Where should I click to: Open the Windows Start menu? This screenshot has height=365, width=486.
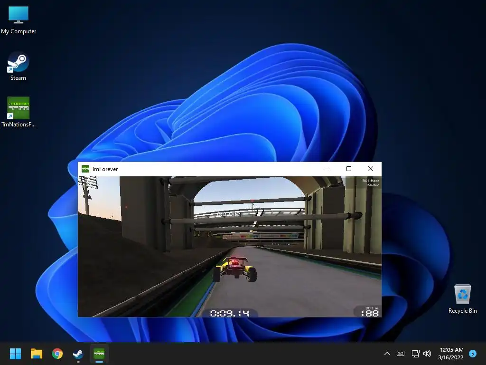pos(16,354)
